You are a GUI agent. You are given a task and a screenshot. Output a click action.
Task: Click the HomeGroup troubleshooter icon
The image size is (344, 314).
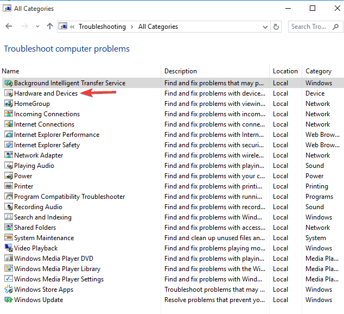click(9, 104)
